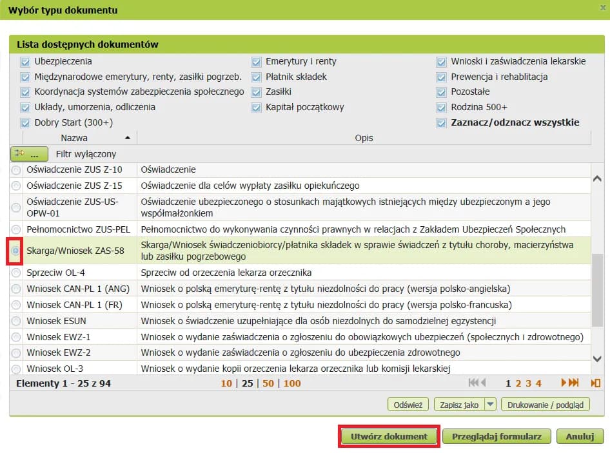Click the Utwórz dokument button

[x=389, y=436]
